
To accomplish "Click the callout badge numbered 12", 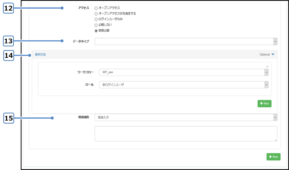I will coord(8,8).
